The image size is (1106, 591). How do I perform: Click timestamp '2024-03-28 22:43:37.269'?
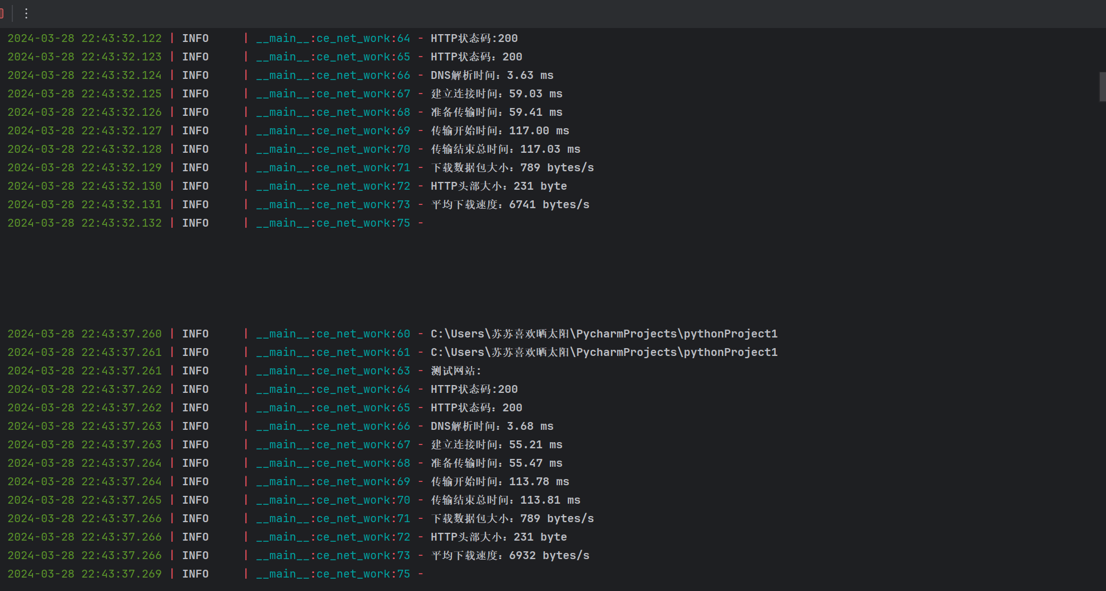point(85,574)
